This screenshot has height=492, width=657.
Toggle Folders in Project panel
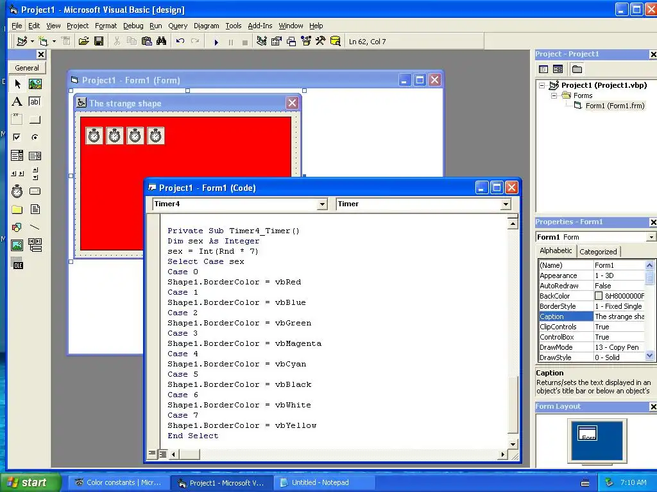[577, 69]
